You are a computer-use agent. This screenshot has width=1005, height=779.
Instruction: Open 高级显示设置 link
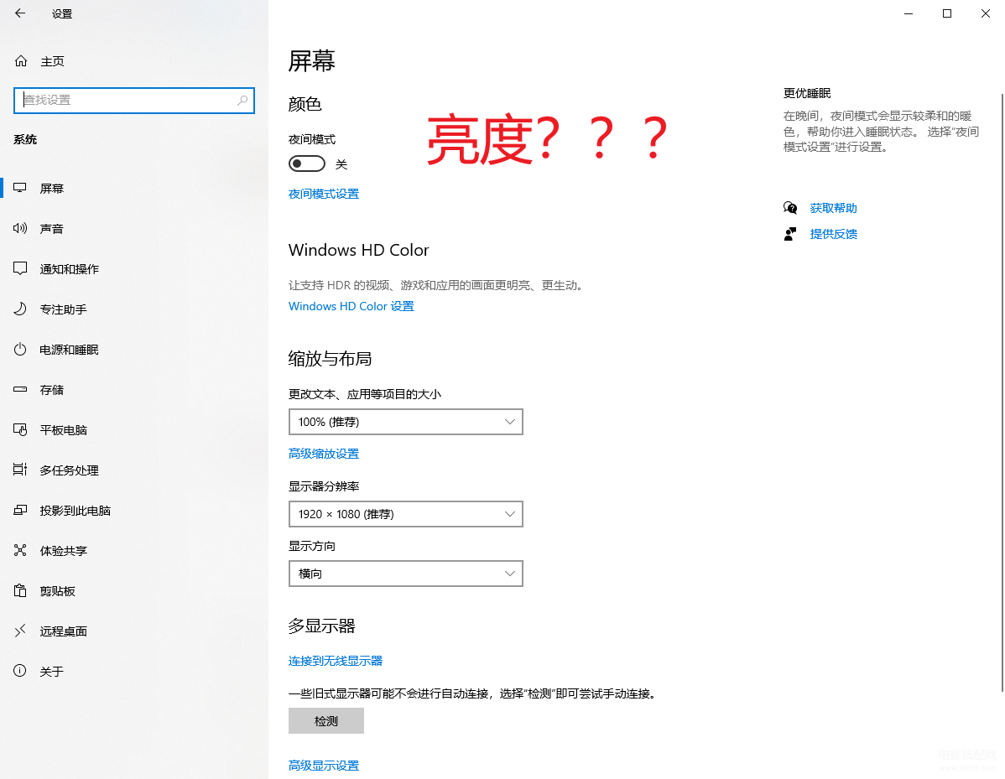[324, 765]
